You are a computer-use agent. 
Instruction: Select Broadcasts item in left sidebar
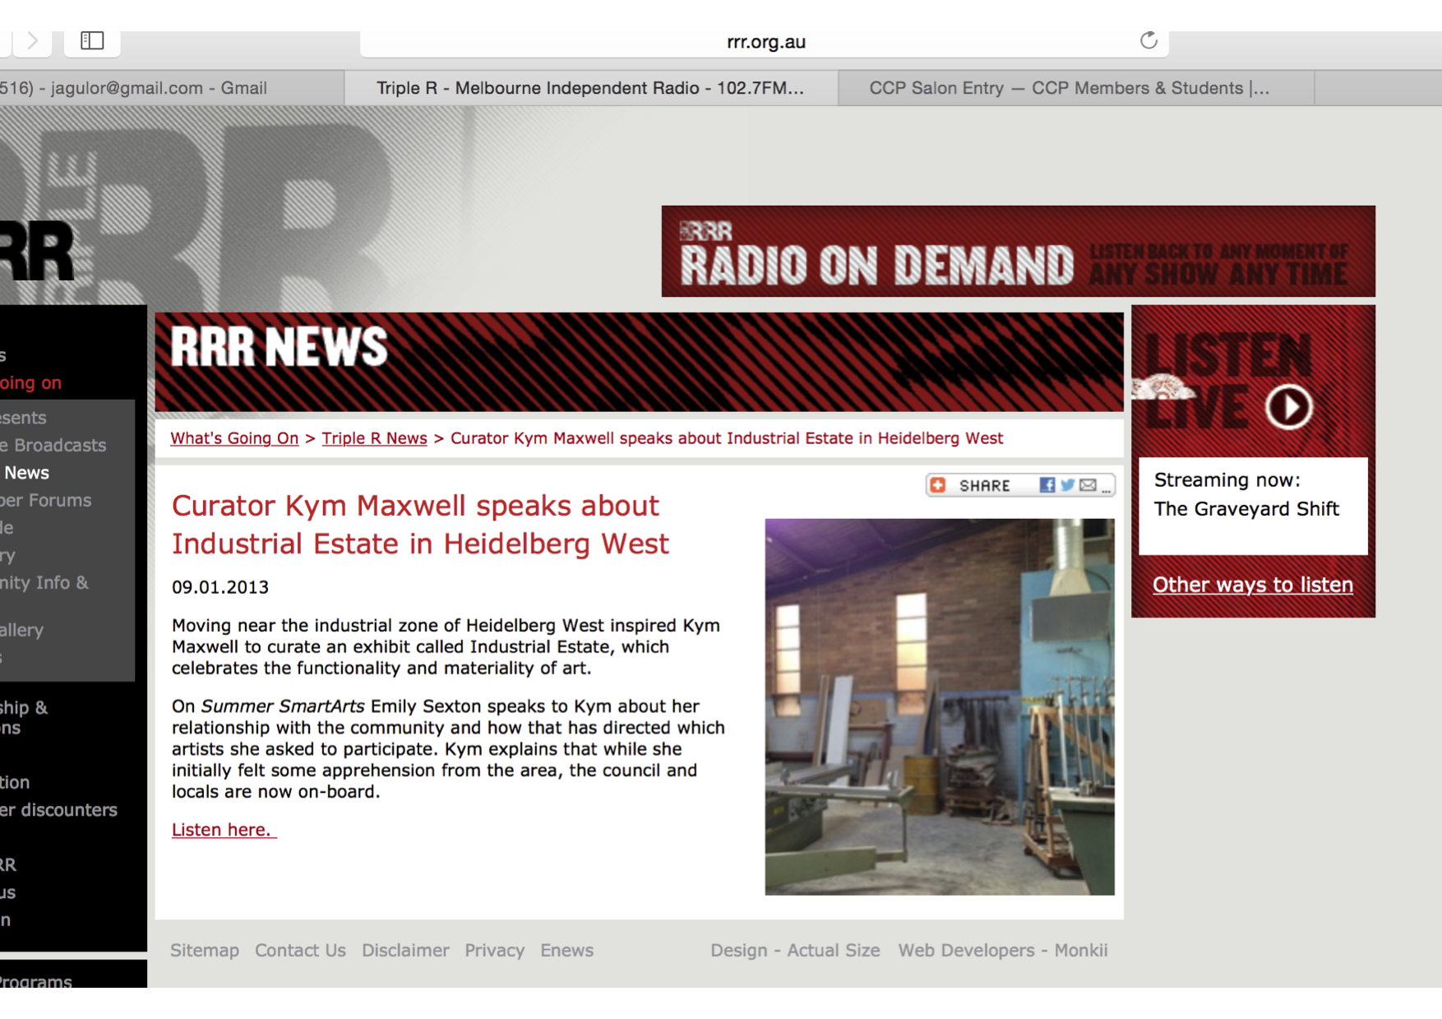click(x=53, y=446)
